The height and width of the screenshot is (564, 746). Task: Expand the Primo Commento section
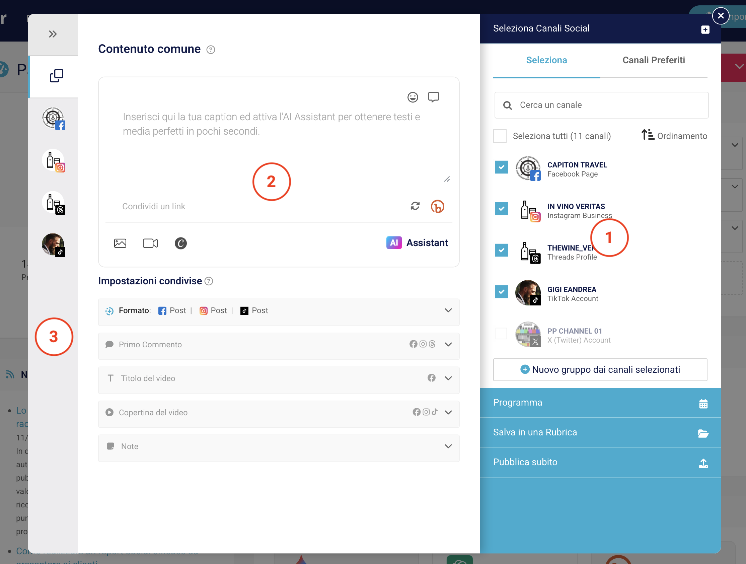(x=448, y=344)
